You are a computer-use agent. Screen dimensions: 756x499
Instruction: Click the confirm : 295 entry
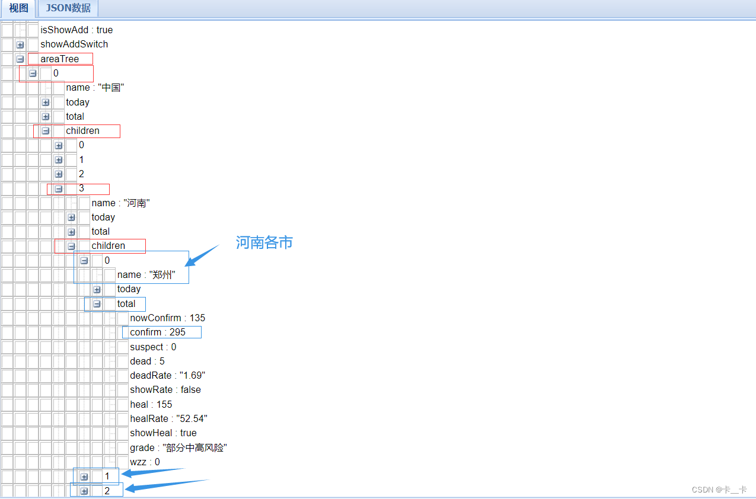[x=158, y=332]
